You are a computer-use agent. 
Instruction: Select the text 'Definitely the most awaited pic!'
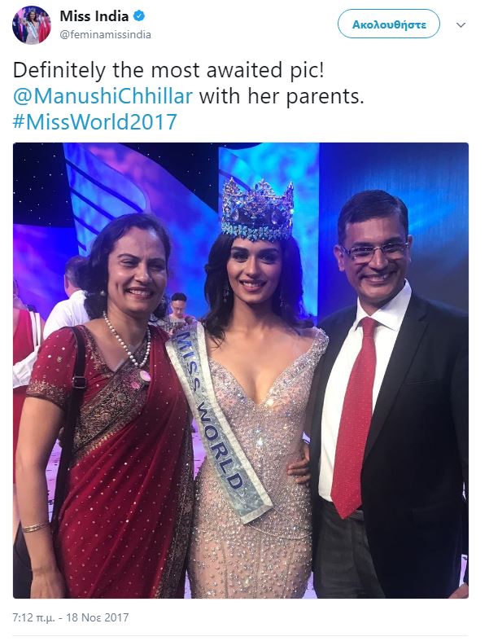(x=168, y=71)
